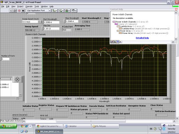The image size is (179, 134).
Task: Click the question mark help icon
Action: (x=117, y=42)
